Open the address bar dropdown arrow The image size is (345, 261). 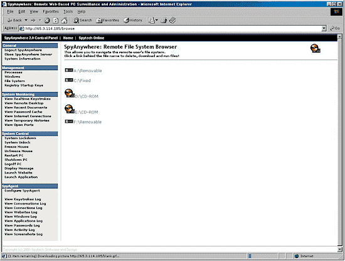[324, 28]
